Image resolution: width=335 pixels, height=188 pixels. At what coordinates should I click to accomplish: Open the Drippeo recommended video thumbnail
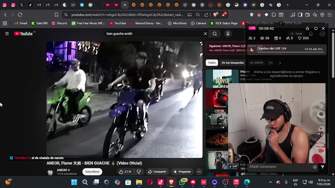tap(222, 78)
